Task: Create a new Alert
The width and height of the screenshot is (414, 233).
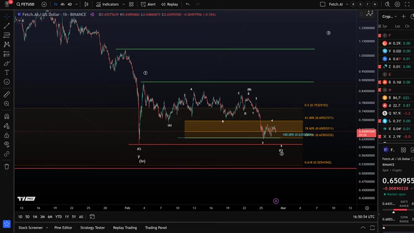Action: pos(148,4)
